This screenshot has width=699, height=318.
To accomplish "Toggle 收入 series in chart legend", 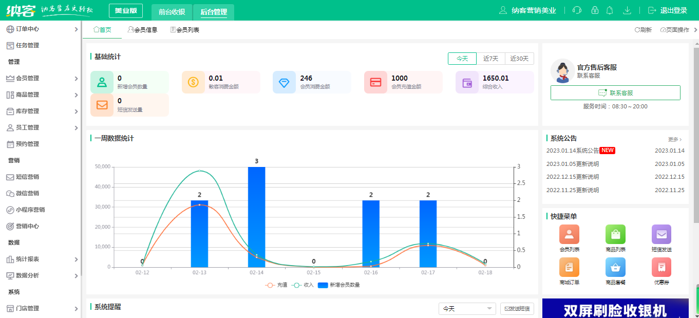I will click(x=303, y=285).
